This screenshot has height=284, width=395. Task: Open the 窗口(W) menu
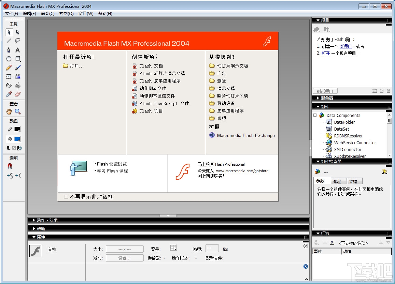coord(86,14)
